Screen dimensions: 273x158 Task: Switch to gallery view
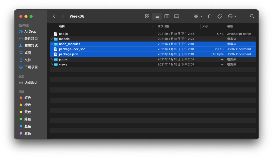pos(176,16)
